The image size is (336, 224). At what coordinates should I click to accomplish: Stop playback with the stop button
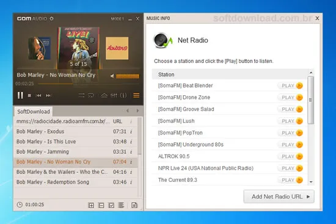(x=29, y=95)
